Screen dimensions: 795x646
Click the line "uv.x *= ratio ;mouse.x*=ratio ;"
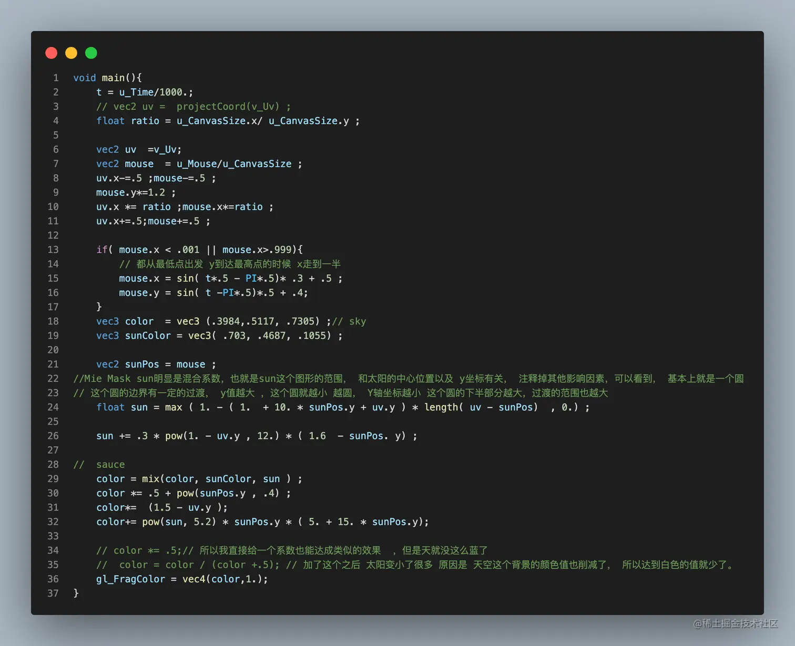point(185,207)
